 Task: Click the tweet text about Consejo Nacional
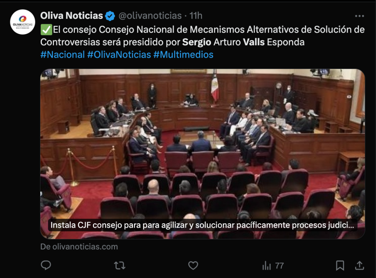point(202,36)
